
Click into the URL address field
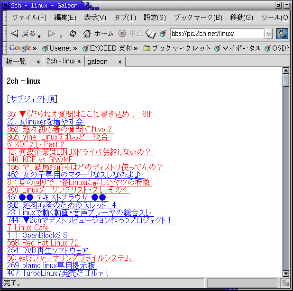coord(217,34)
